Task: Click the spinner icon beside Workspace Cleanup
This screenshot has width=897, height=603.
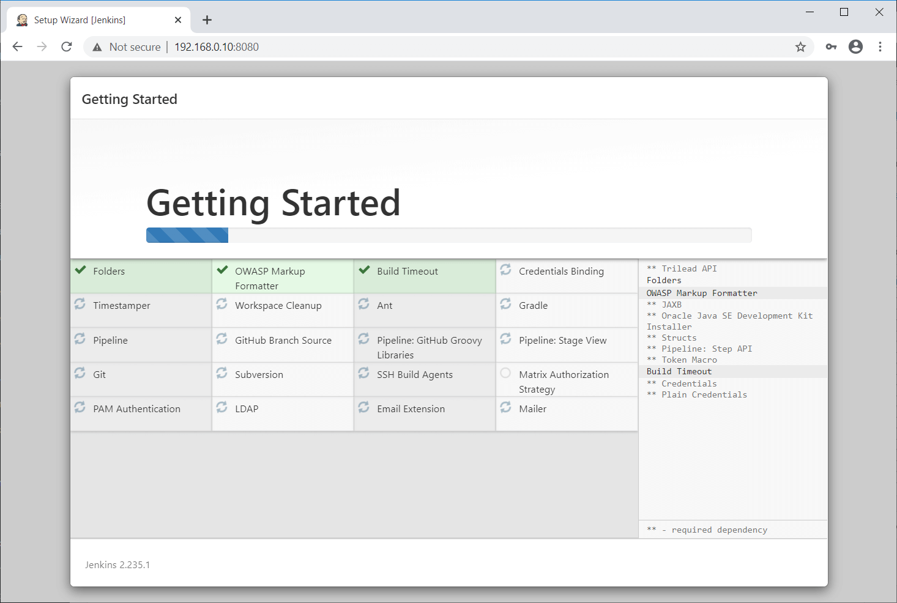Action: [x=221, y=303]
